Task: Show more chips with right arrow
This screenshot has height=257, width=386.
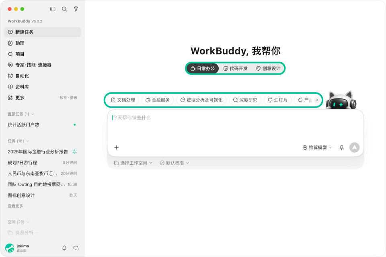Action: point(317,100)
